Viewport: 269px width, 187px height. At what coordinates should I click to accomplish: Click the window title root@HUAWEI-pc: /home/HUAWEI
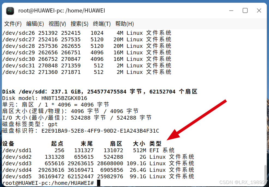(62, 11)
